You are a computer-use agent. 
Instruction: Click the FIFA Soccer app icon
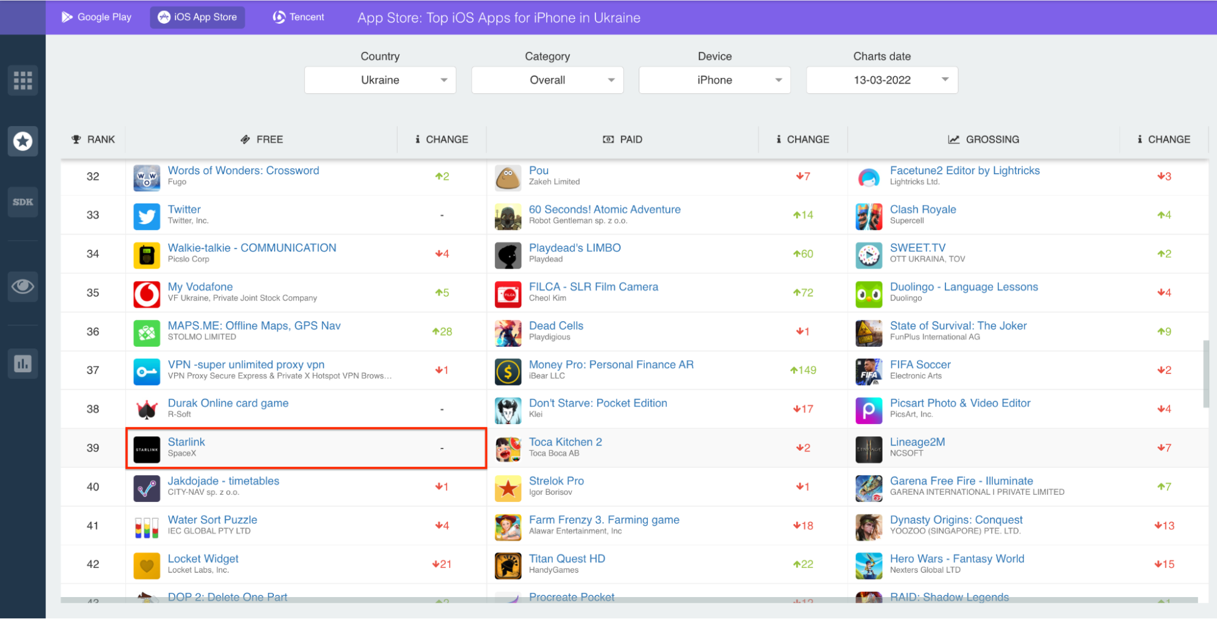pyautogui.click(x=869, y=371)
